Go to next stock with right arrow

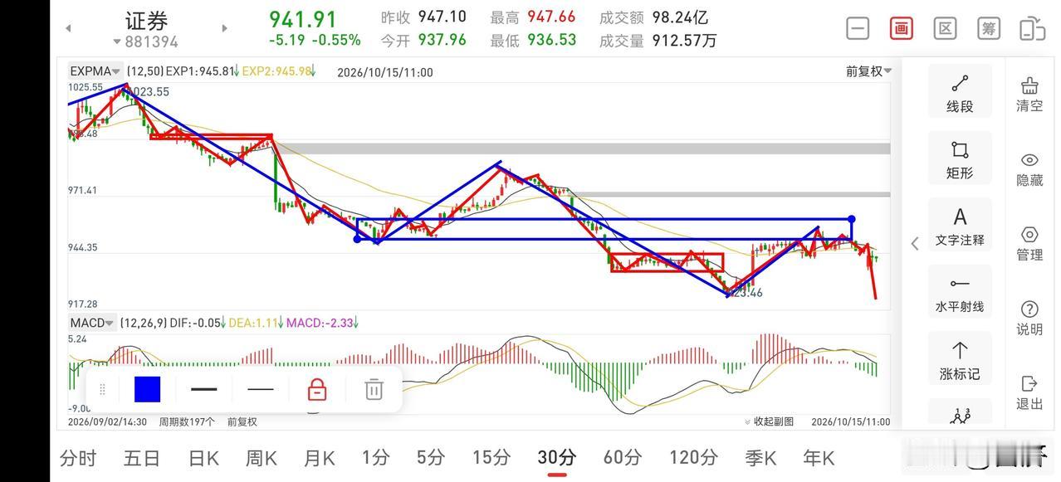click(x=224, y=28)
